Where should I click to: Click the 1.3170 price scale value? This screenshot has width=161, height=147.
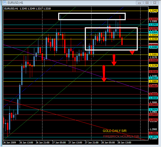(153, 57)
